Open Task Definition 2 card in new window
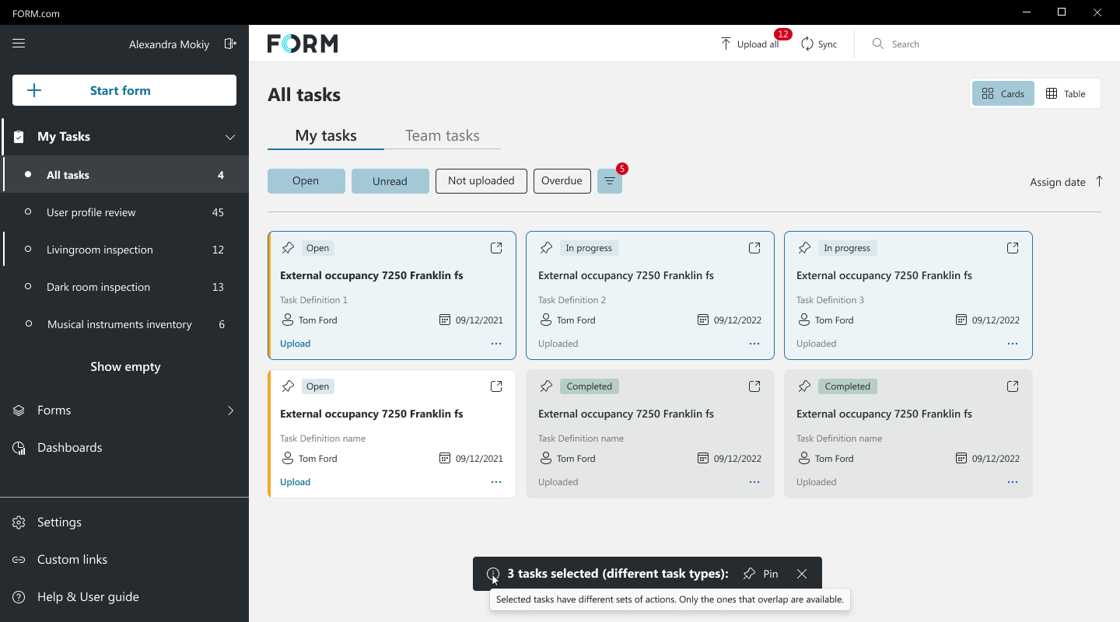Image resolution: width=1120 pixels, height=622 pixels. point(754,248)
